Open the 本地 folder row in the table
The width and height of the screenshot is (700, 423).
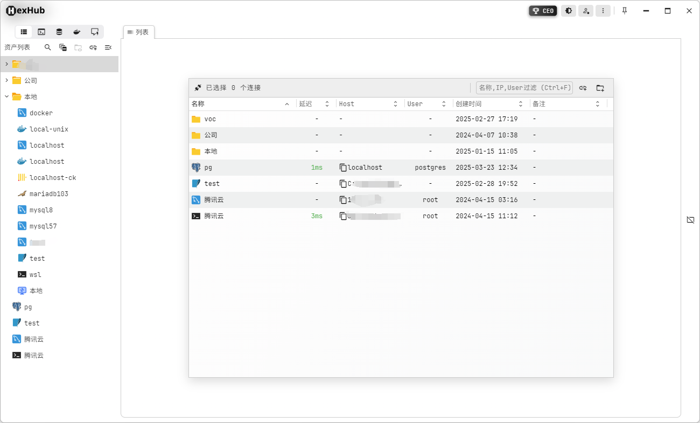point(401,151)
